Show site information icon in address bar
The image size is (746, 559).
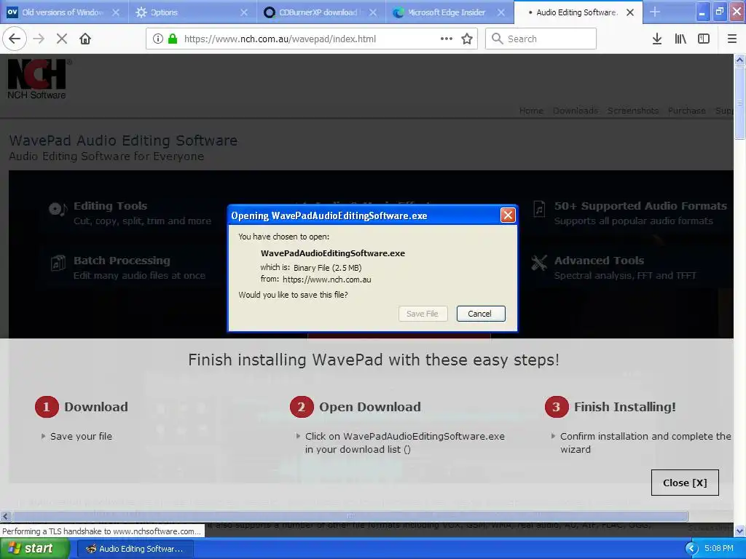coord(158,39)
